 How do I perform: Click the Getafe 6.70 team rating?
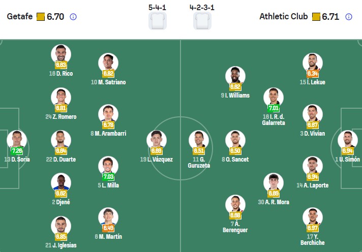point(55,17)
